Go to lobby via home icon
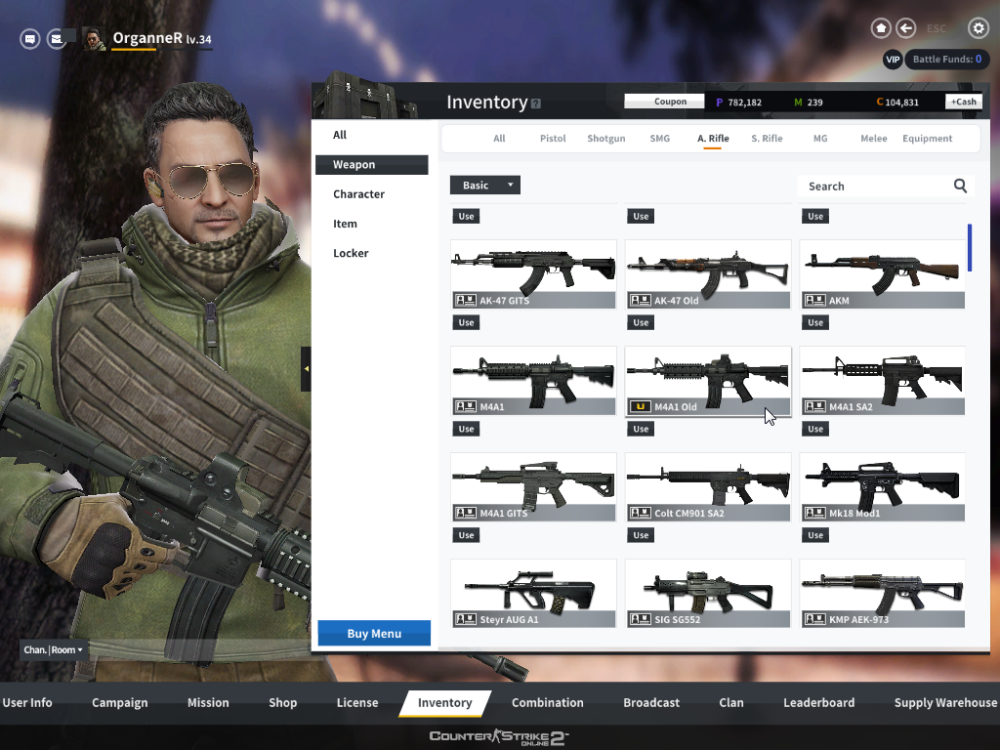Image resolution: width=1000 pixels, height=750 pixels. (x=881, y=28)
